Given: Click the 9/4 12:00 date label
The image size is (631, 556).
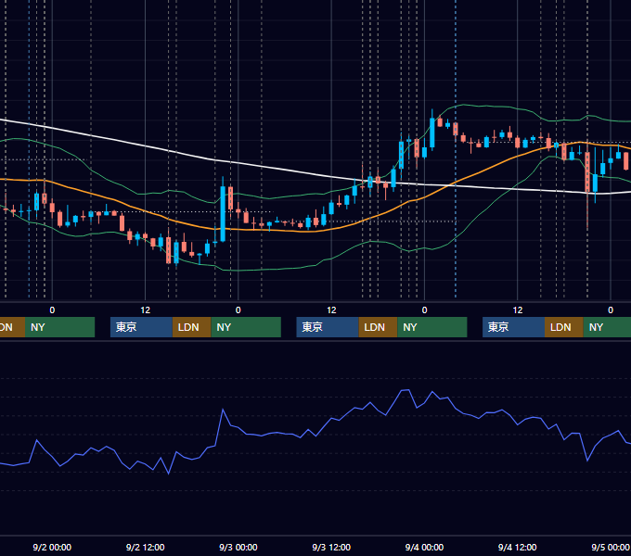Looking at the screenshot, I should tap(518, 547).
